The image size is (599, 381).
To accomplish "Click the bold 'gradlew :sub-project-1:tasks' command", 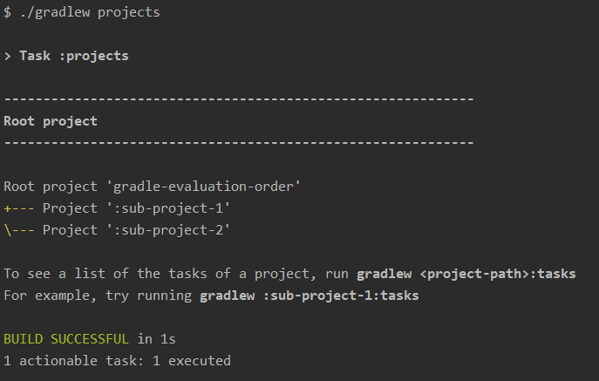I will pos(309,296).
